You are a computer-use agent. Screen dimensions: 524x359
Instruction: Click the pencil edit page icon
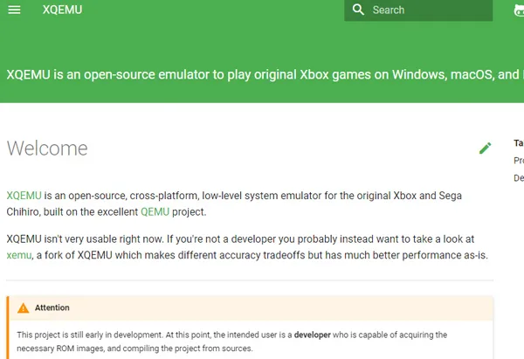(485, 148)
